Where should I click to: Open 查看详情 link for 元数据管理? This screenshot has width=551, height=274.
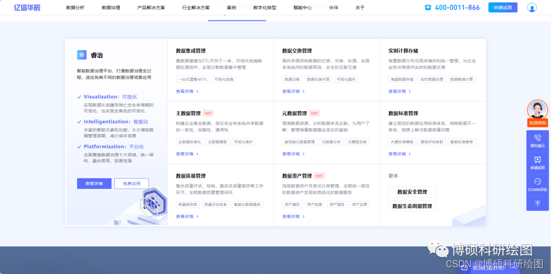pyautogui.click(x=291, y=154)
